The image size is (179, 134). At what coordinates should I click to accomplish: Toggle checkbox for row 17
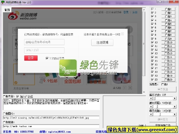pos(152,68)
